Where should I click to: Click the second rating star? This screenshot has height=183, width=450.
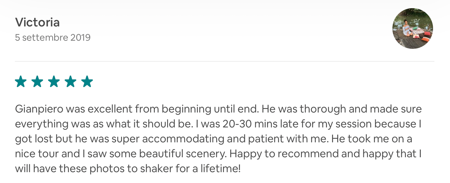click(x=37, y=82)
